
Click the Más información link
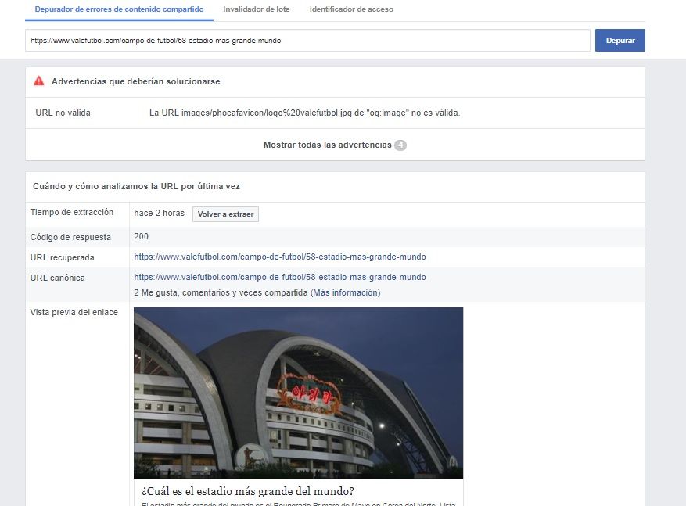point(345,292)
